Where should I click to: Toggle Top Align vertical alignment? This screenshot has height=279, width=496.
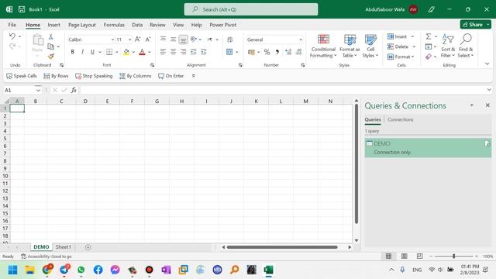tap(163, 39)
